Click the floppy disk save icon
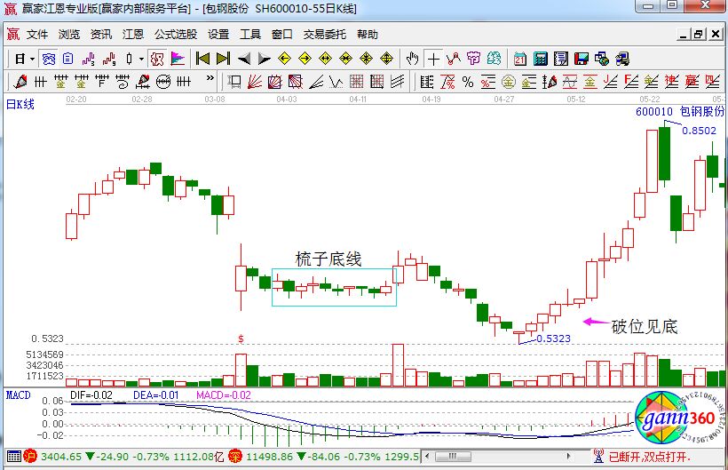Image resolution: width=728 pixels, height=470 pixels. pyautogui.click(x=582, y=59)
